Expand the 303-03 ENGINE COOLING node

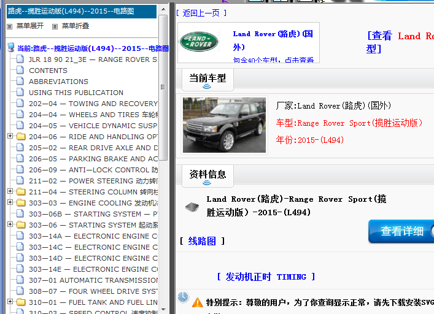(x=10, y=202)
